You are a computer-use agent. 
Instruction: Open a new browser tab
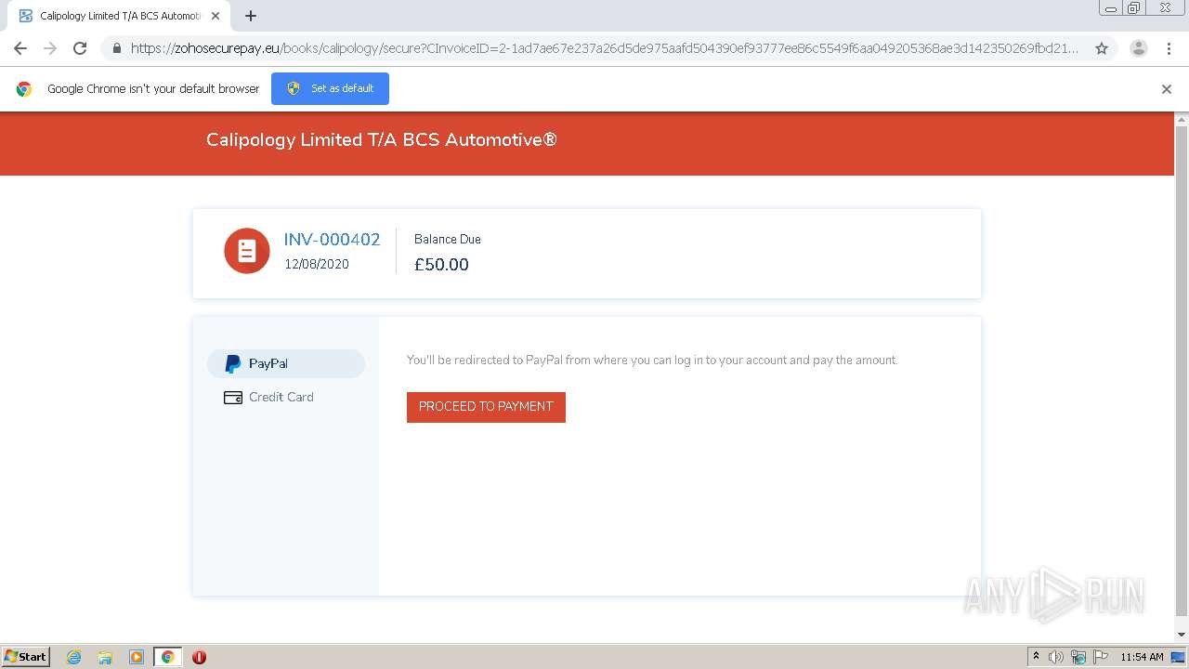point(251,16)
